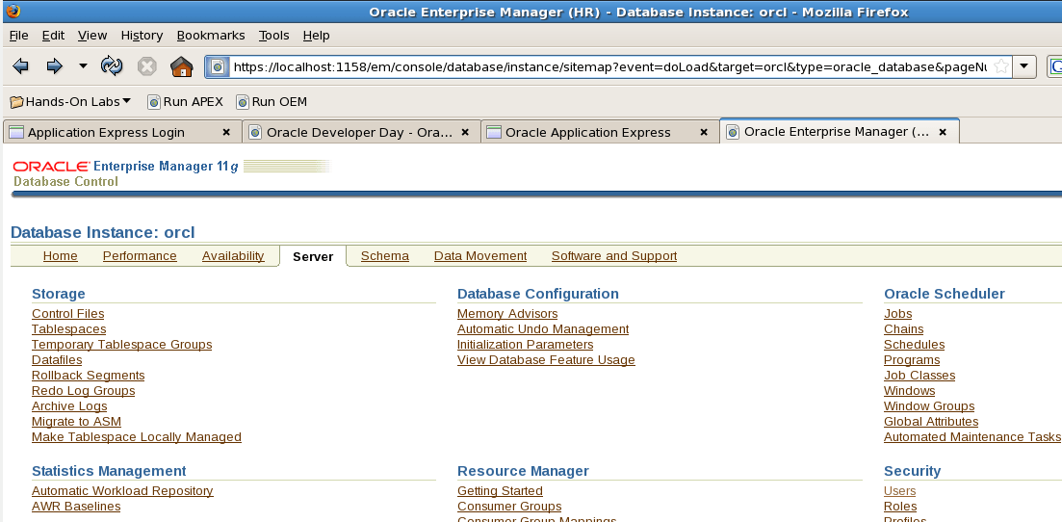
Task: Open the File menu
Action: (19, 36)
